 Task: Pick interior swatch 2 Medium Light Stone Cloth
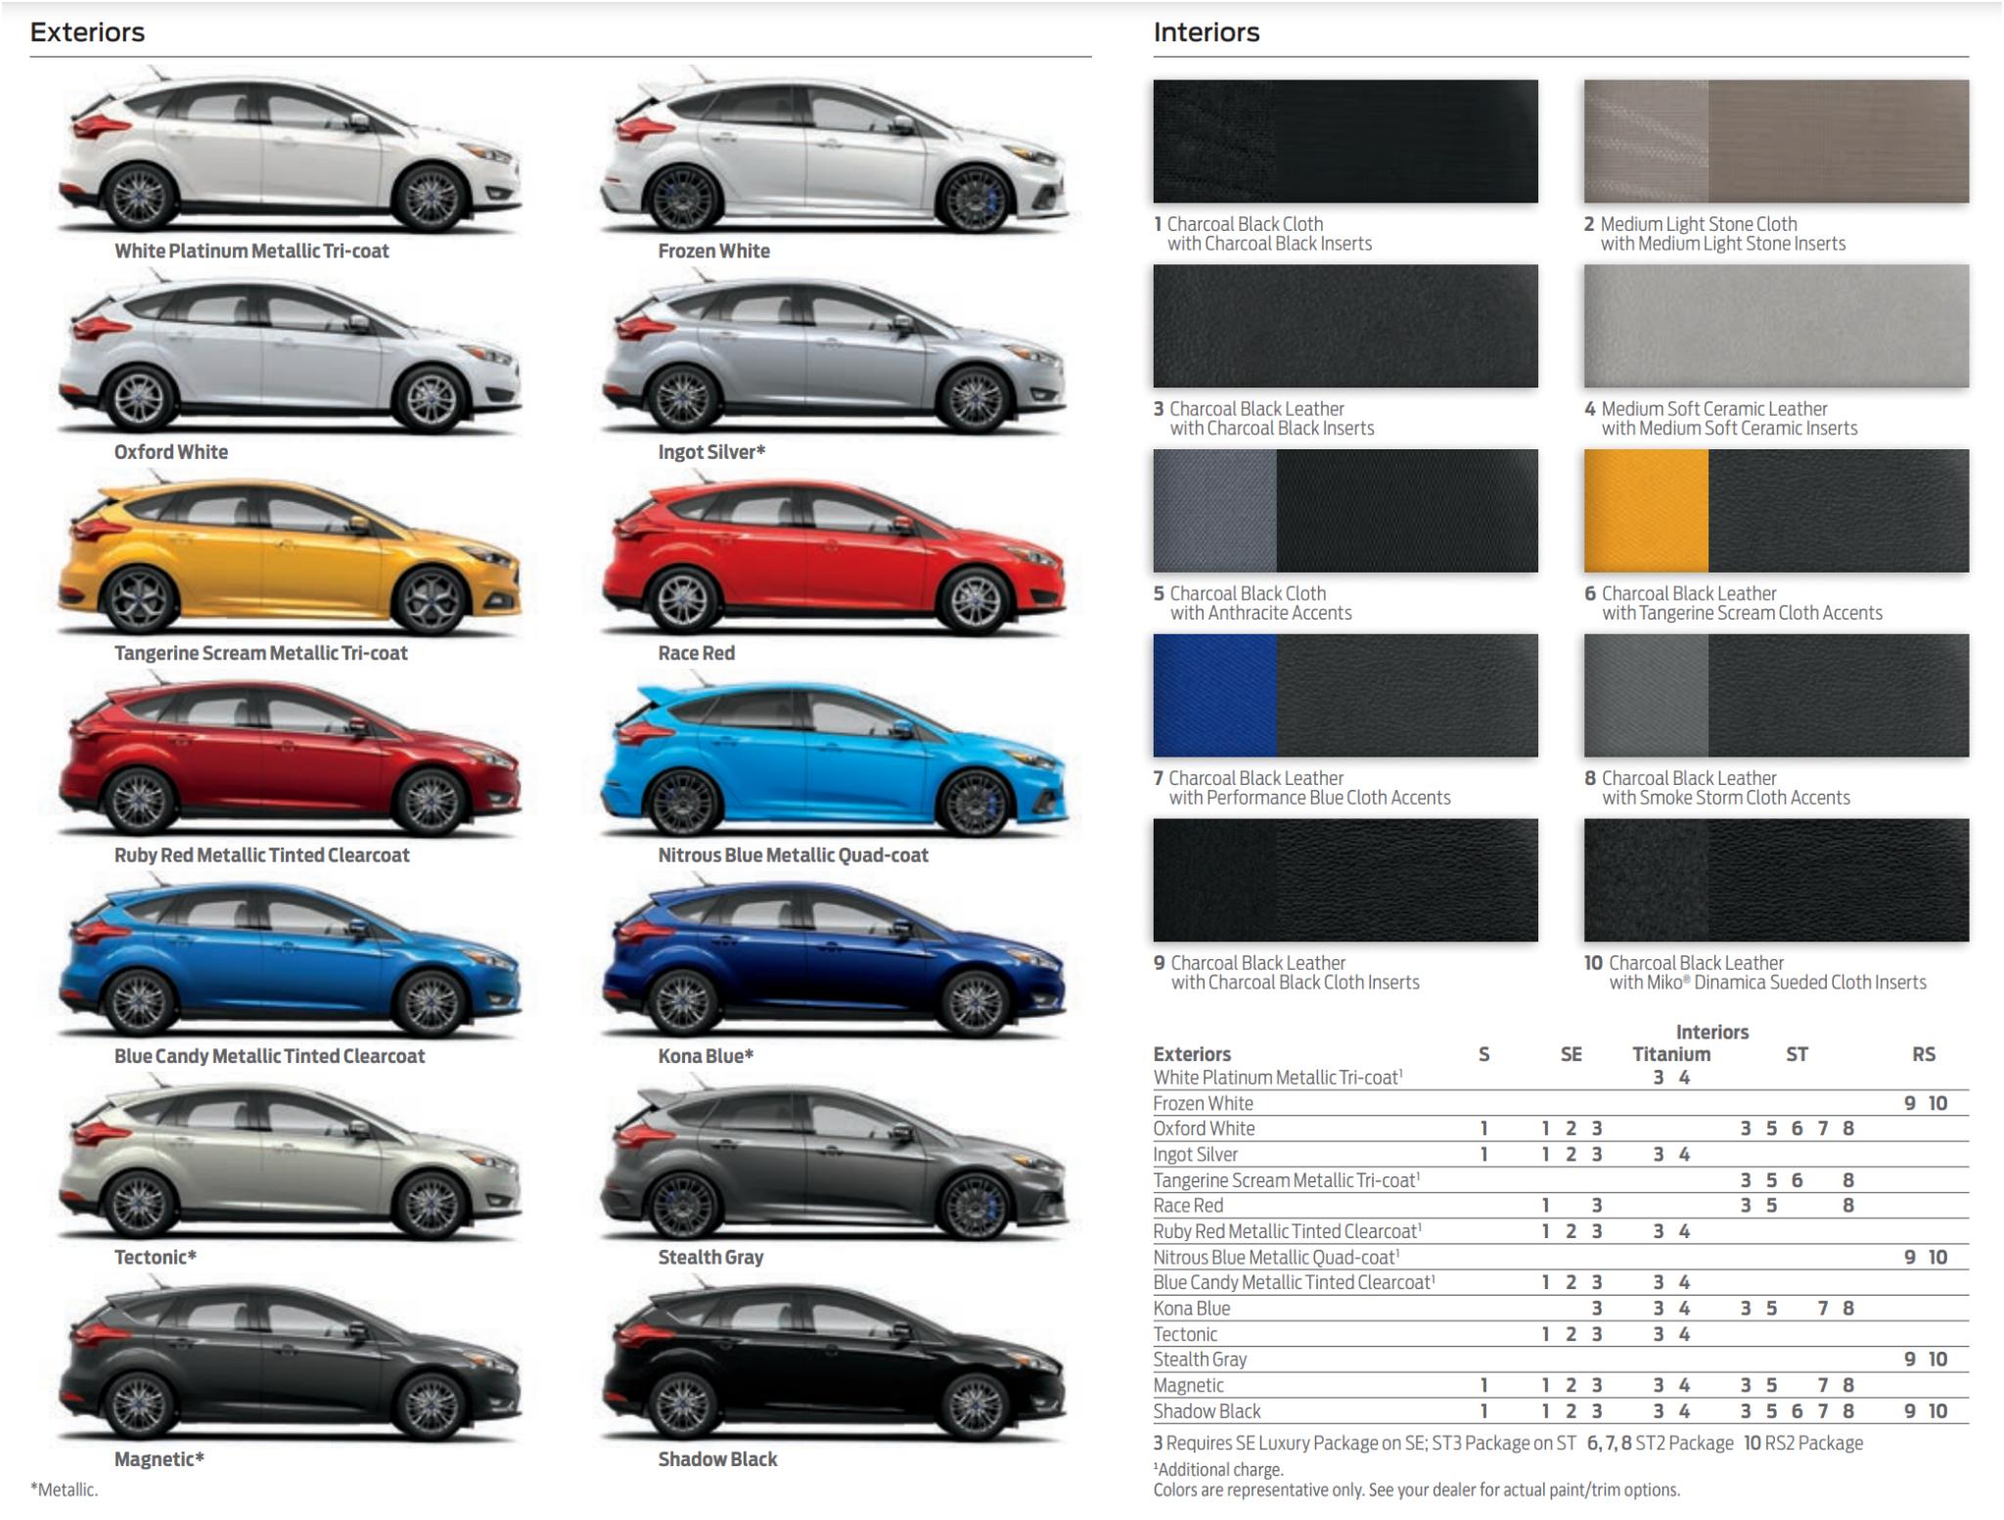(1776, 141)
